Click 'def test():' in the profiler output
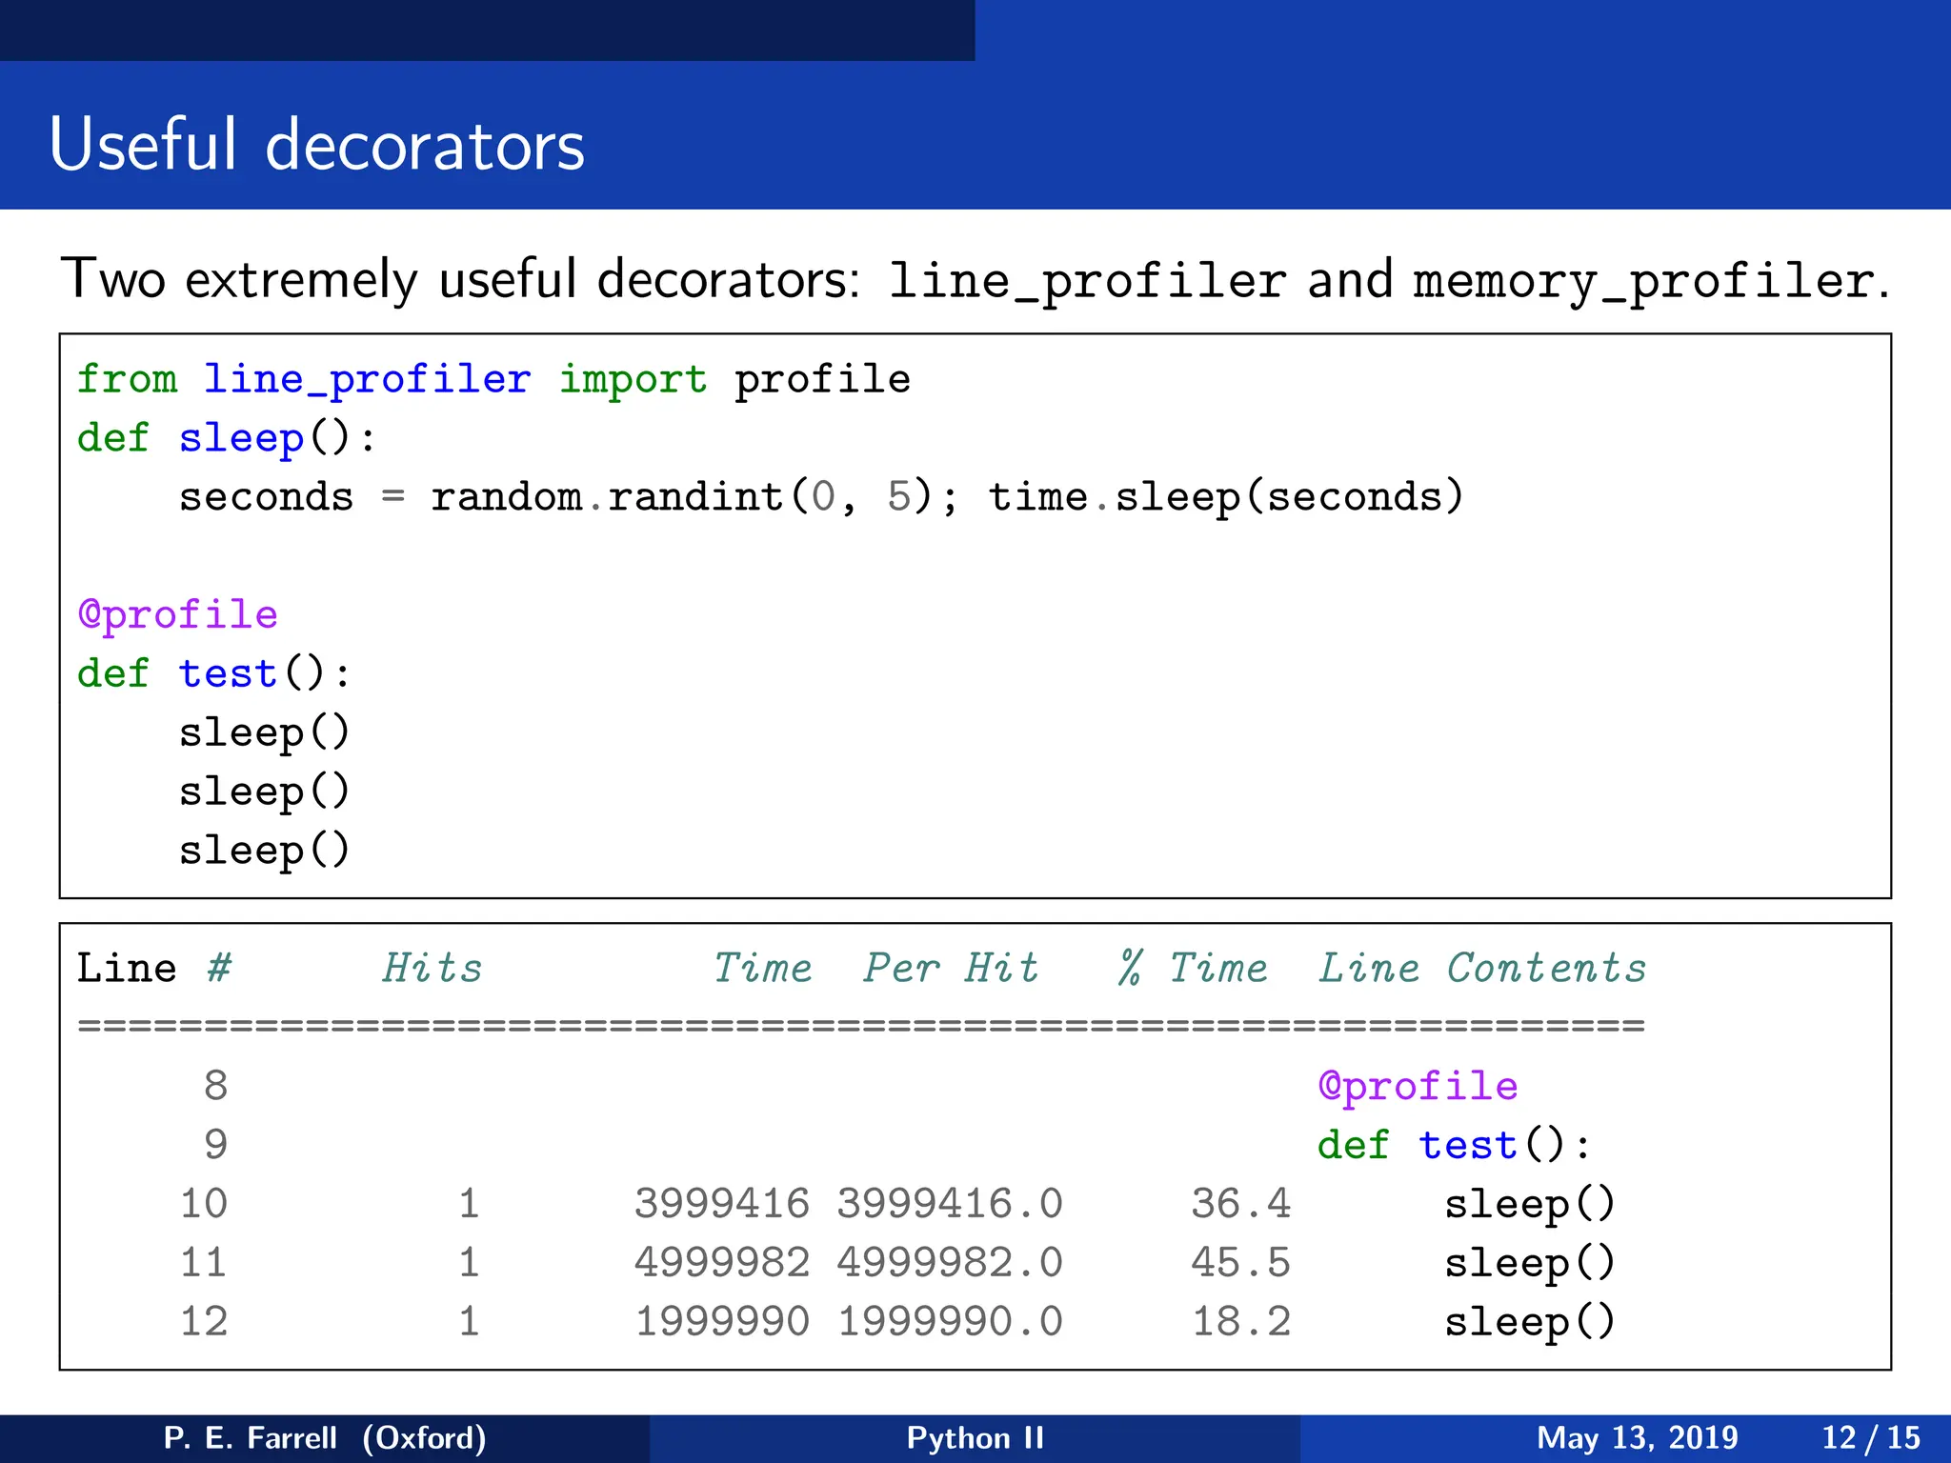Viewport: 1951px width, 1463px height. 1455,1146
